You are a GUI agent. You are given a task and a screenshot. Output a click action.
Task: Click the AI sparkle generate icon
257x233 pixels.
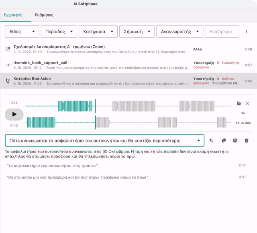click(x=211, y=140)
